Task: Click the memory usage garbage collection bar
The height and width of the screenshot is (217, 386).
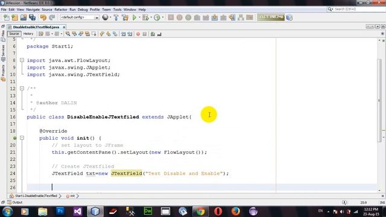Action: (x=271, y=17)
